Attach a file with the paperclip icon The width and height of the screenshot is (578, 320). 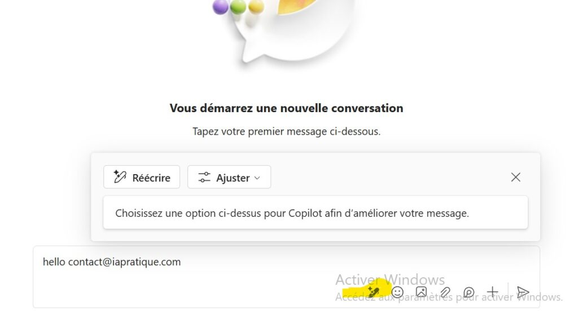pos(445,292)
